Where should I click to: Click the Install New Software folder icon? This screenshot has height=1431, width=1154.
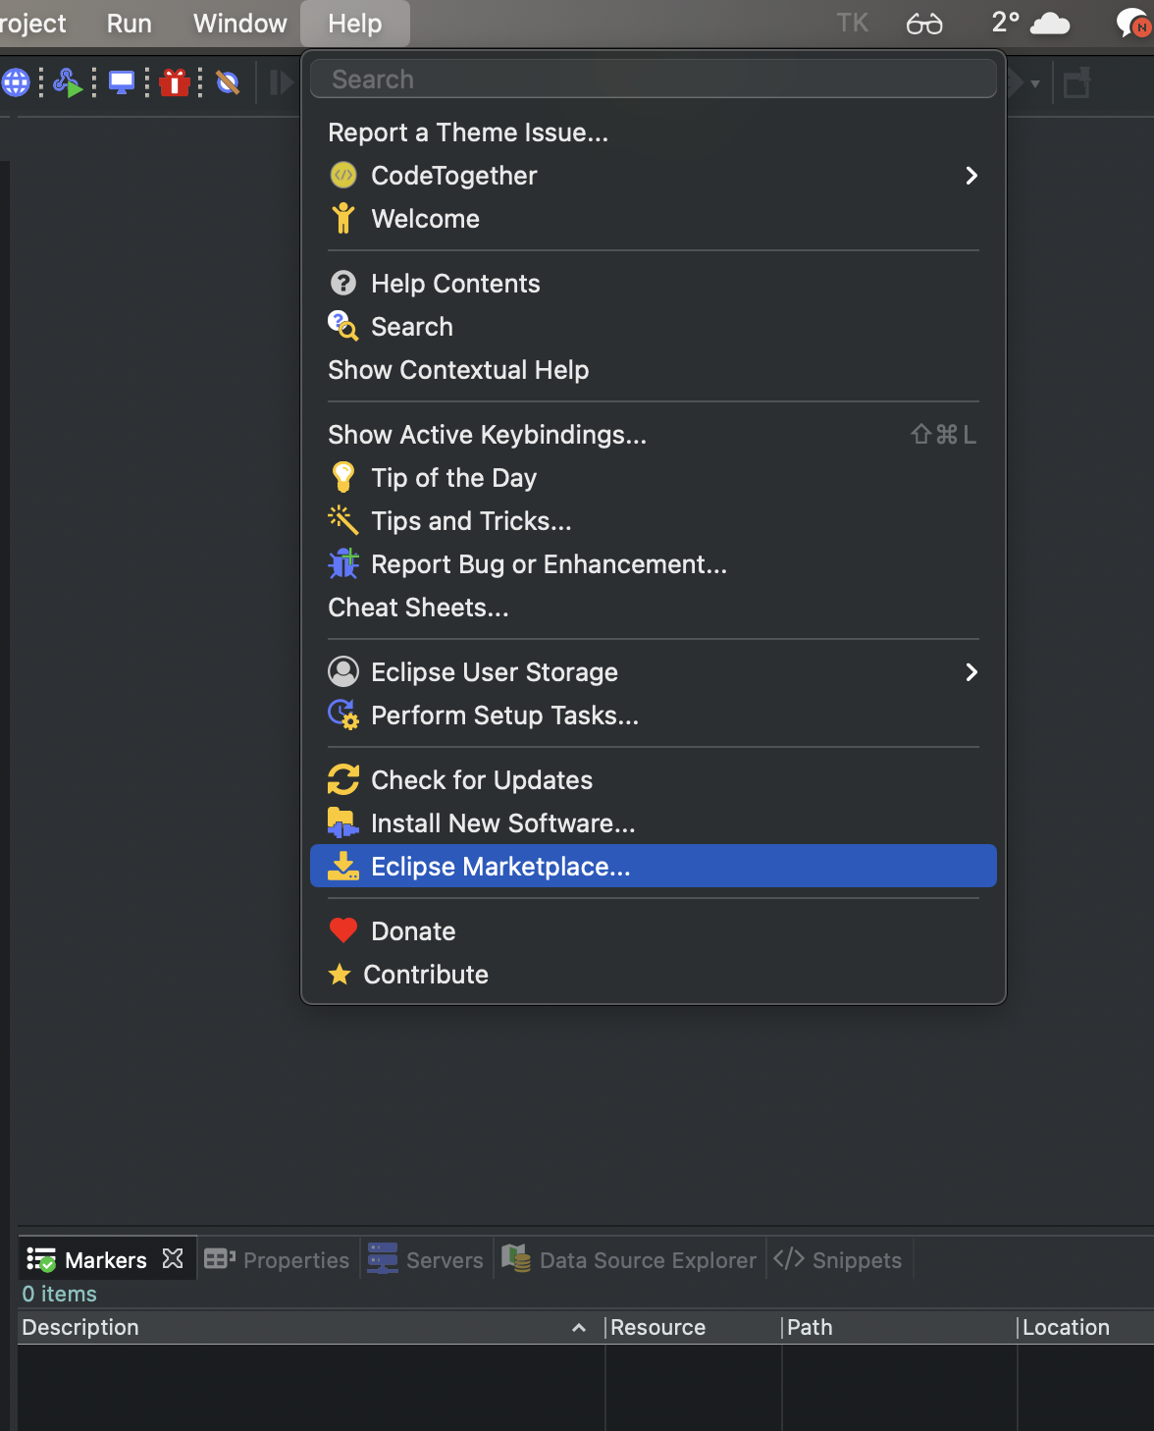click(x=343, y=822)
